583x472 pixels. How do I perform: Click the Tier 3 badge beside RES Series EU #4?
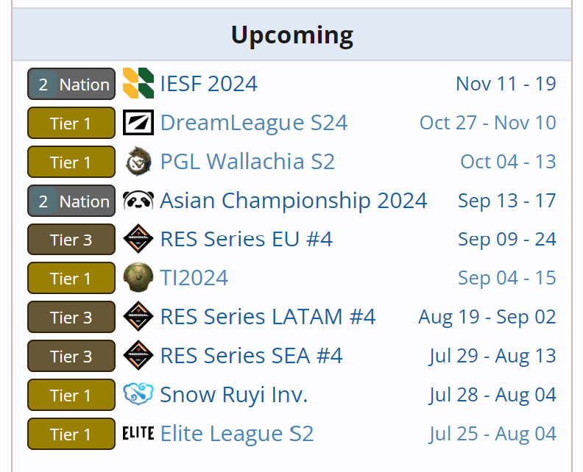coord(71,240)
